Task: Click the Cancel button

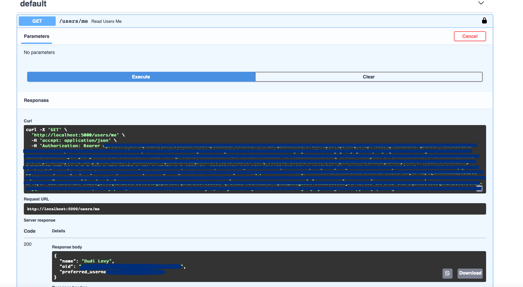Action: 470,36
